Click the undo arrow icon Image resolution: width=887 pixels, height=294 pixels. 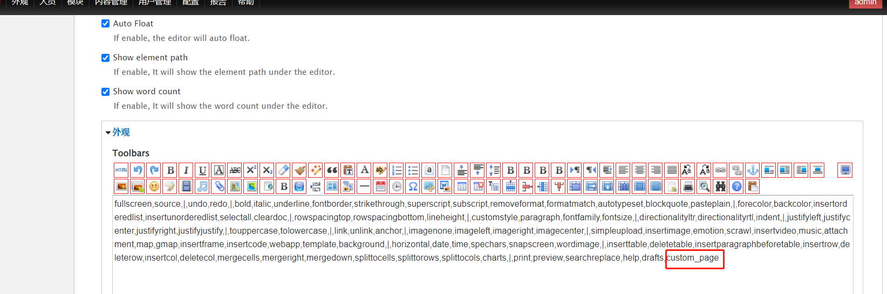click(x=138, y=170)
